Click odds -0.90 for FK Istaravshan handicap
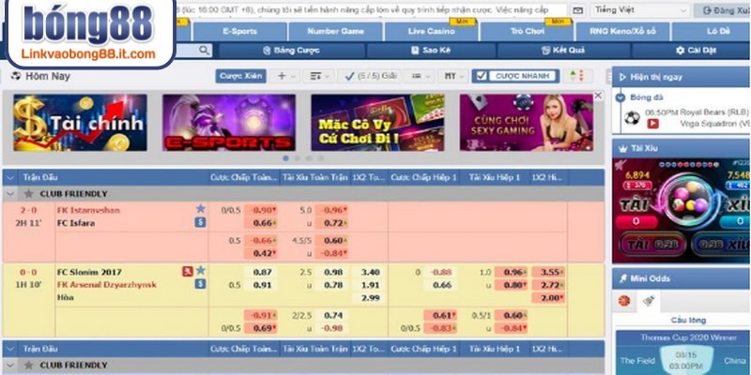This screenshot has width=751, height=375. [x=262, y=210]
